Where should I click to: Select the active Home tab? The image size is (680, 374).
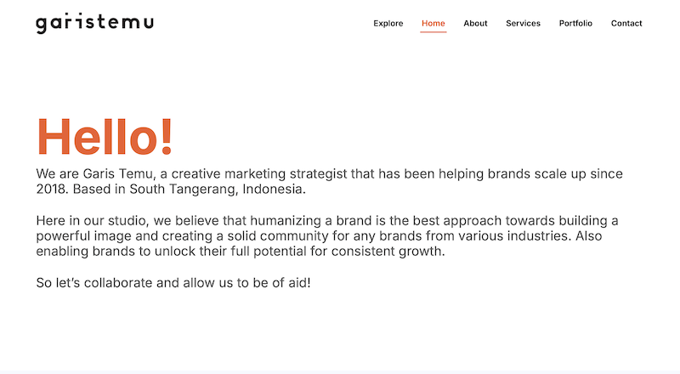click(433, 24)
